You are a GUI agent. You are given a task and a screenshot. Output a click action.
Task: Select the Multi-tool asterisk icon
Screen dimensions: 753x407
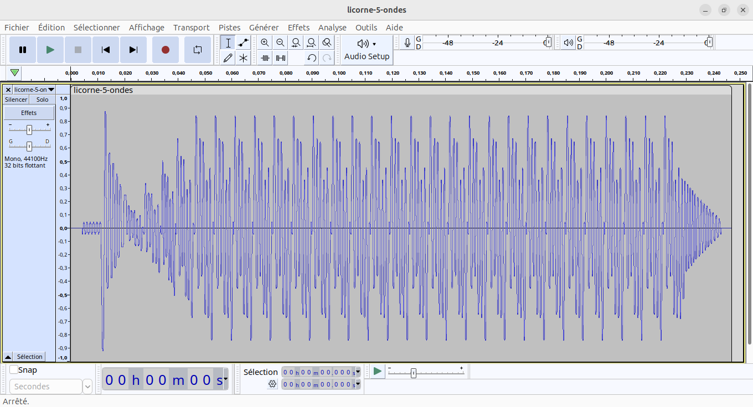tap(243, 58)
